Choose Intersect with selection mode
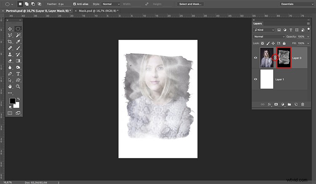The height and width of the screenshot is (184, 316). pos(40,4)
